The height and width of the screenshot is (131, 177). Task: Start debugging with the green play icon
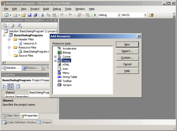tap(95, 15)
